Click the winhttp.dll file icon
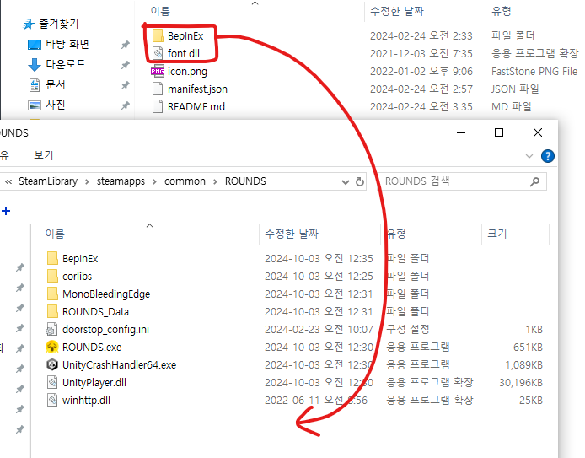Image resolution: width=585 pixels, height=458 pixels. (52, 400)
